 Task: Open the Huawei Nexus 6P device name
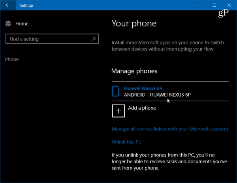tap(143, 88)
